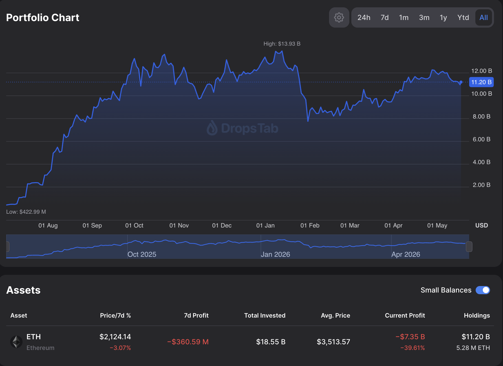Click the High: $13.93 B label

[282, 44]
